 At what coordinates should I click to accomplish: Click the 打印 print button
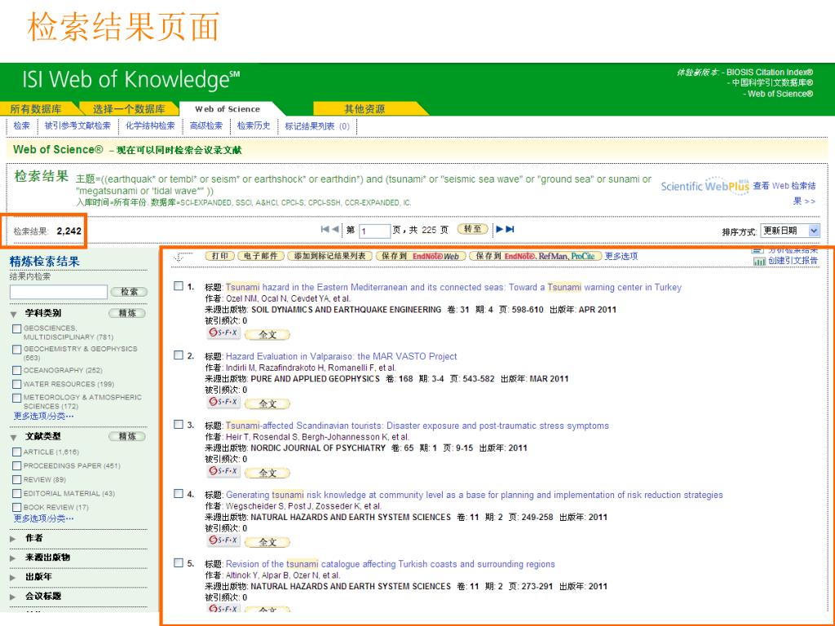point(220,256)
